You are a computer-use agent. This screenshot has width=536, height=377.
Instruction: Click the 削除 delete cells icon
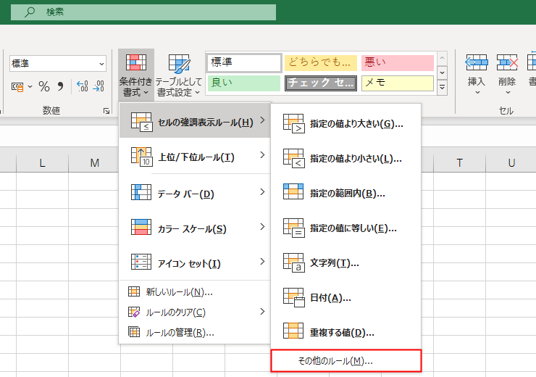coord(507,62)
